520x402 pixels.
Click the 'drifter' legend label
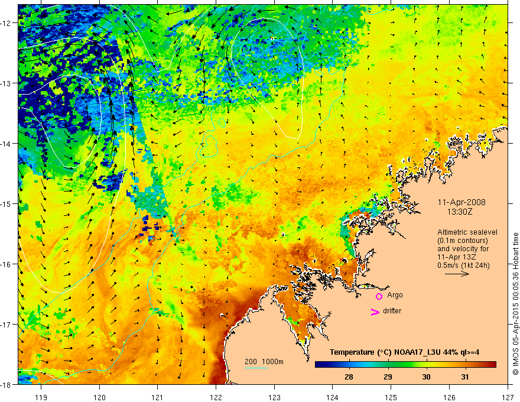[392, 311]
